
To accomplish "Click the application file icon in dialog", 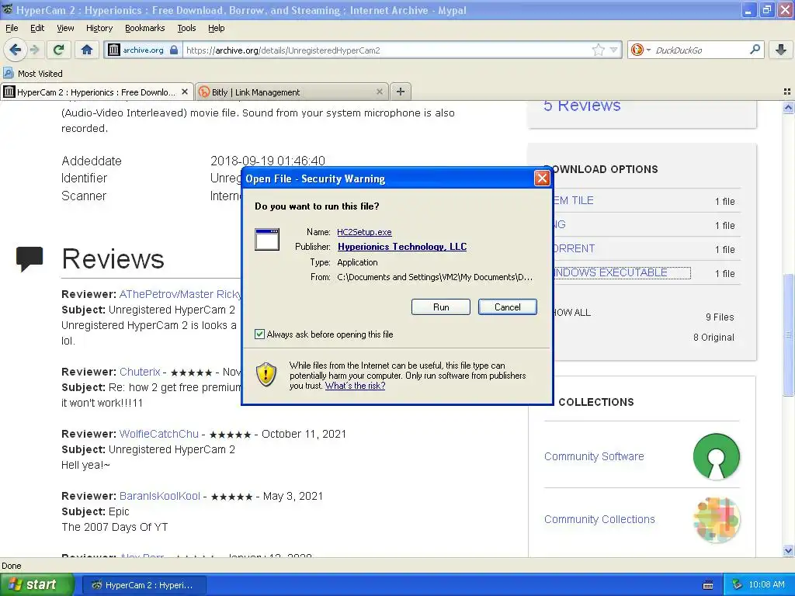I will 267,239.
